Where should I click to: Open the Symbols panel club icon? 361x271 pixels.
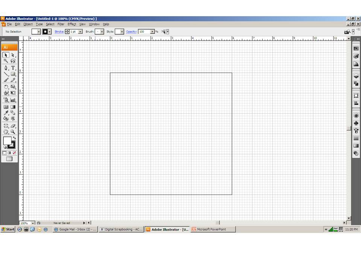pos(356,123)
